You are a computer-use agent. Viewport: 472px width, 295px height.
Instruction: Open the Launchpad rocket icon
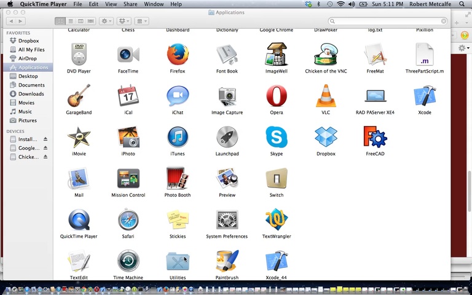point(227,137)
